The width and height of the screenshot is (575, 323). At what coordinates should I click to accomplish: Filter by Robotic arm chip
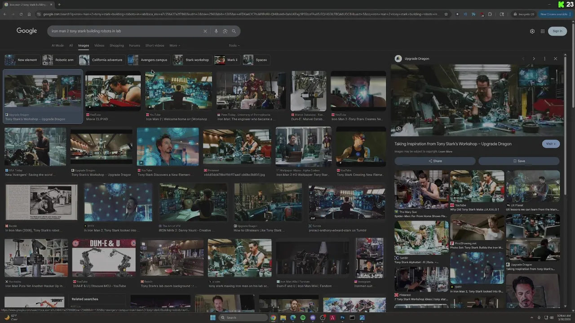pos(59,60)
